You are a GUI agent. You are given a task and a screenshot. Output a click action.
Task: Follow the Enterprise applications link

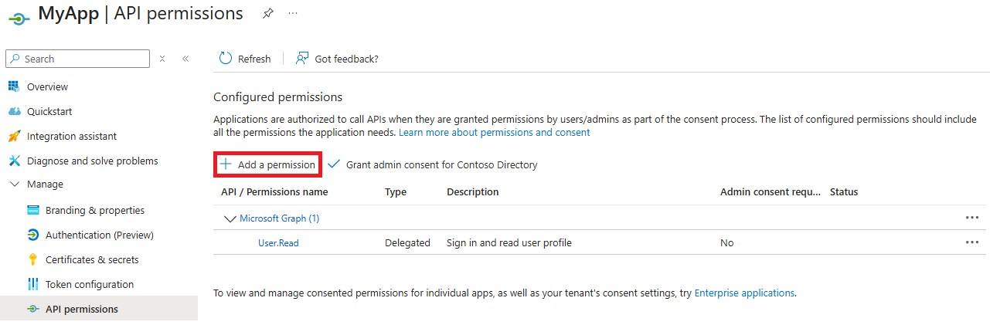pos(744,293)
